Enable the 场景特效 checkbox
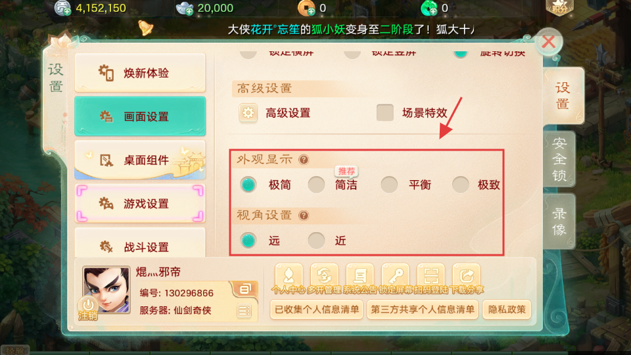 point(385,112)
